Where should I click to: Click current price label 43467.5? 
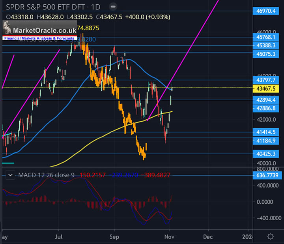266,89
